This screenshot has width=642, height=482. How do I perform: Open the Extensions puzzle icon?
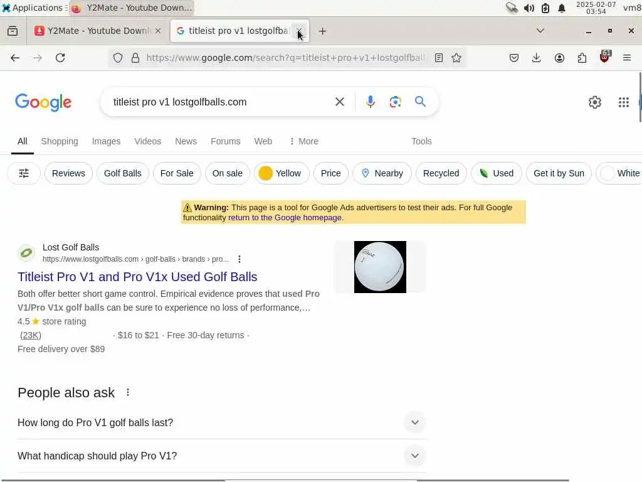pos(582,58)
